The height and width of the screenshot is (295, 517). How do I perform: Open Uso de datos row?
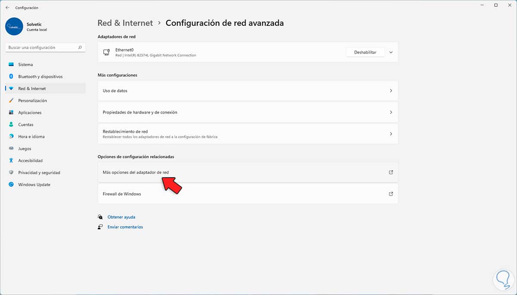point(248,91)
